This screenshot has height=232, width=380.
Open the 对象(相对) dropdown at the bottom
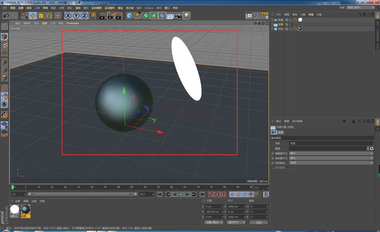[x=213, y=222]
